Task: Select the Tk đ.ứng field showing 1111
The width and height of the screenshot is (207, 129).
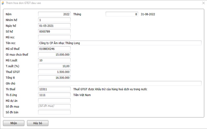Action: point(54,95)
